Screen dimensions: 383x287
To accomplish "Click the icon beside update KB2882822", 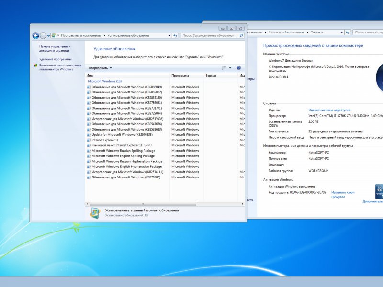I will point(89,92).
